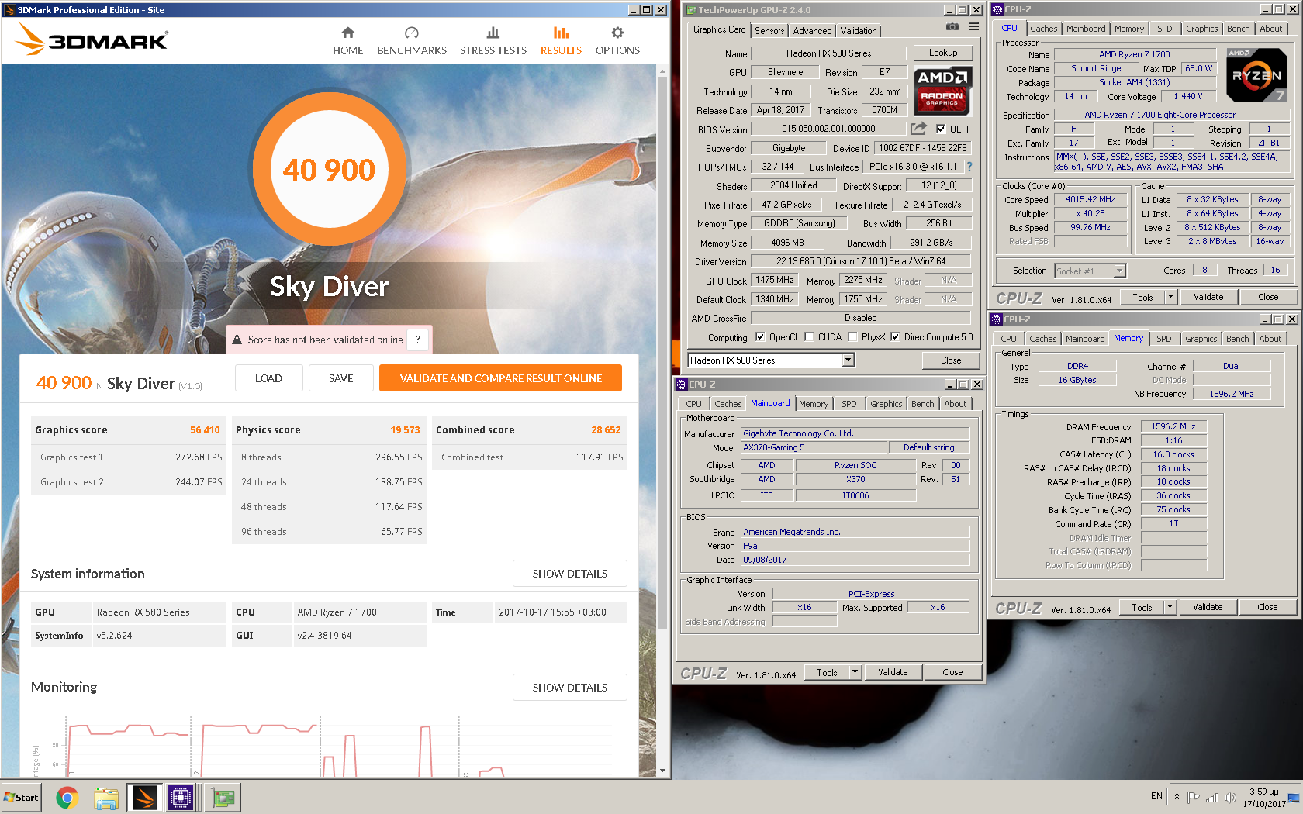The width and height of the screenshot is (1303, 814).
Task: Open the Socket #1 selection dropdown in CPU-Z
Action: (1119, 271)
